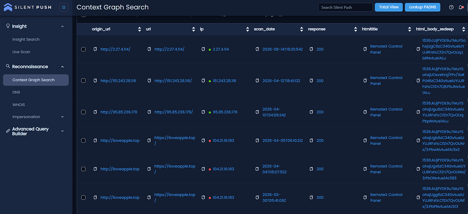
Task: Click the Lookup PADNS button
Action: point(422,7)
